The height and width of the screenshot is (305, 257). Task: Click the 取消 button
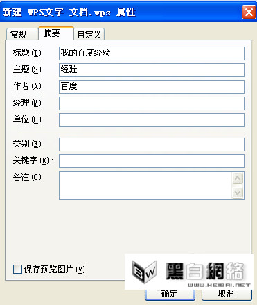click(x=227, y=294)
